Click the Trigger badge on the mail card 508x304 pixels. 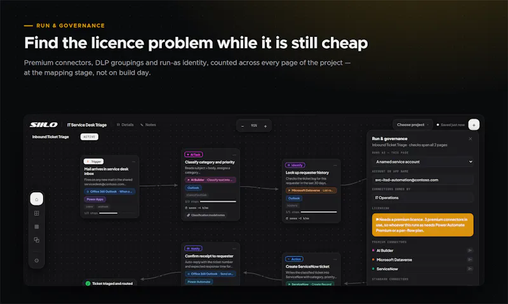point(93,161)
